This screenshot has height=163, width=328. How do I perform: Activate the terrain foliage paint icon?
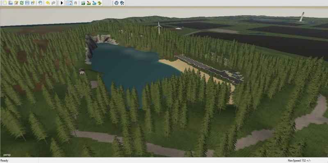(94, 3)
